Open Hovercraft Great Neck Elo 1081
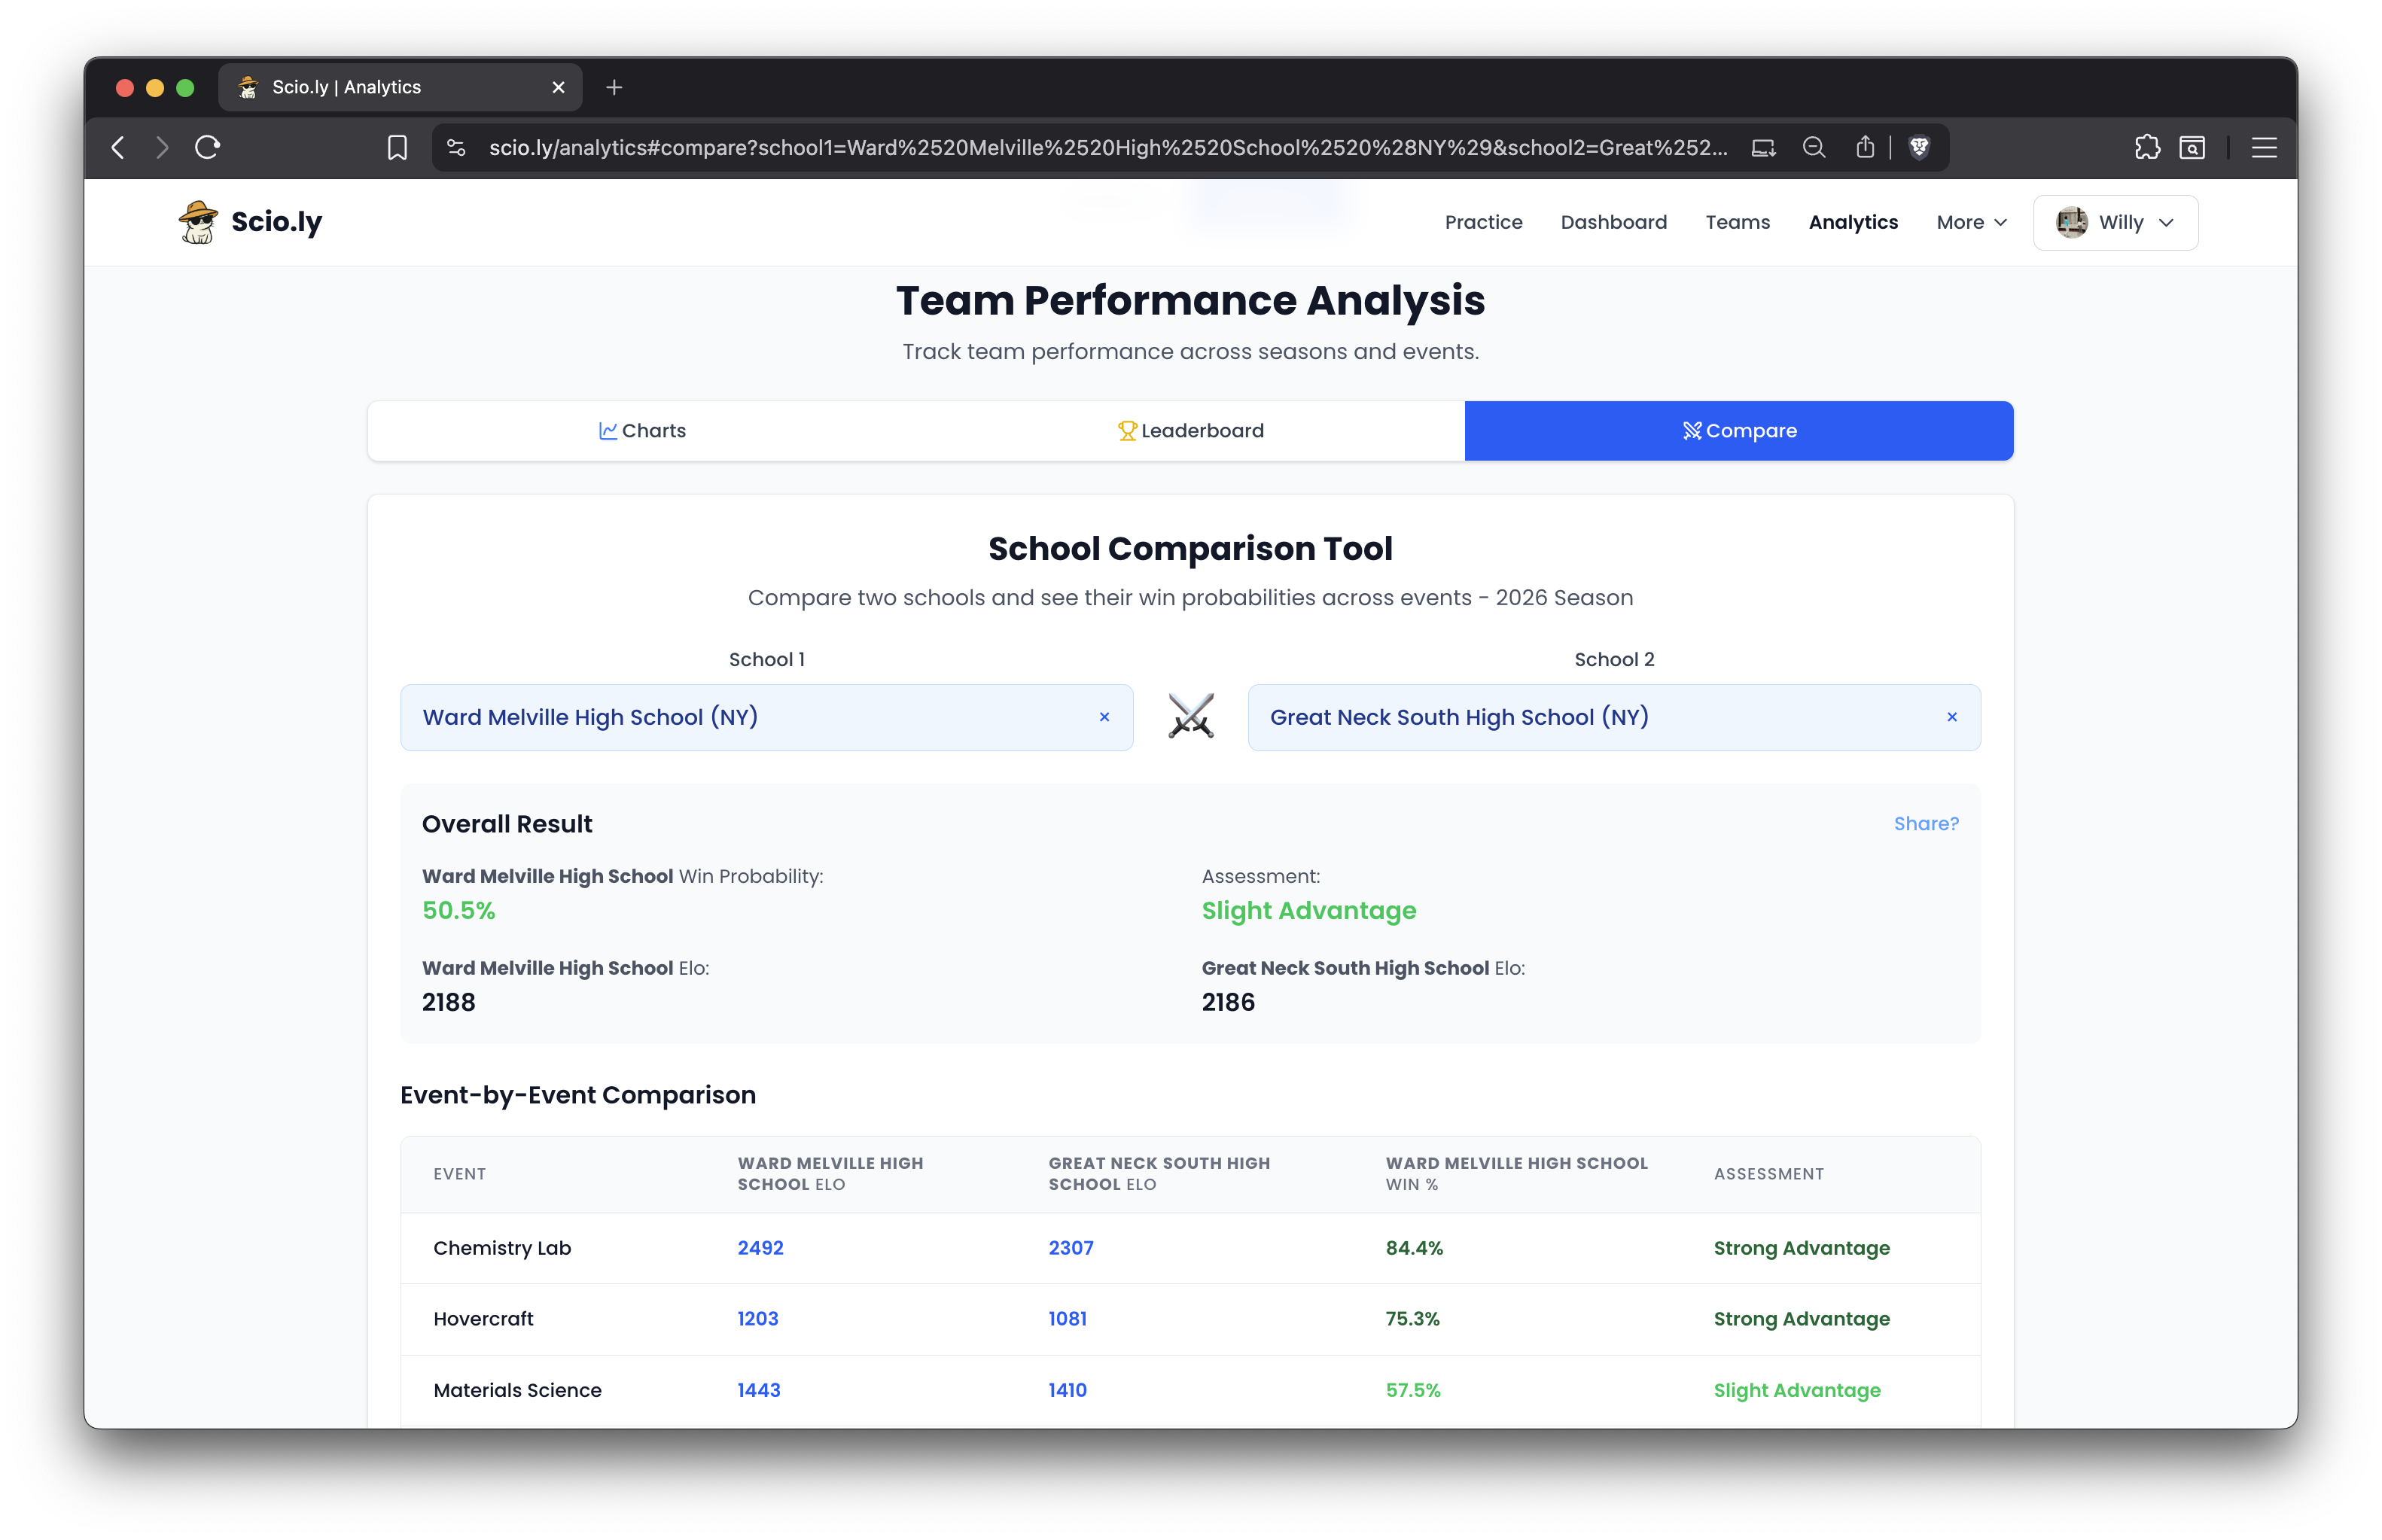This screenshot has height=1540, width=2382. pyautogui.click(x=1067, y=1319)
